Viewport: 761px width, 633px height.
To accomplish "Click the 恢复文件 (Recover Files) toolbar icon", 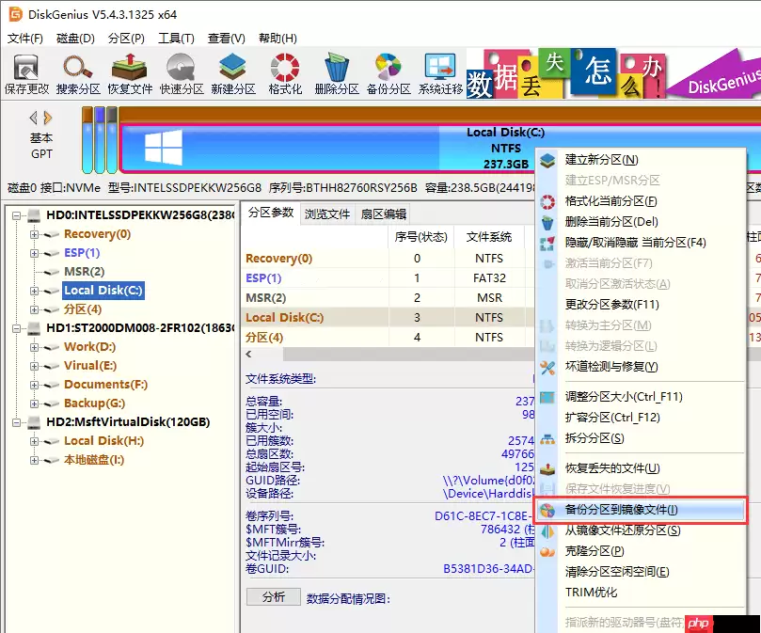I will tap(130, 74).
